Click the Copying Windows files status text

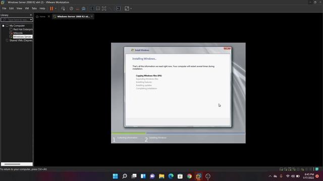pyautogui.click(x=149, y=76)
